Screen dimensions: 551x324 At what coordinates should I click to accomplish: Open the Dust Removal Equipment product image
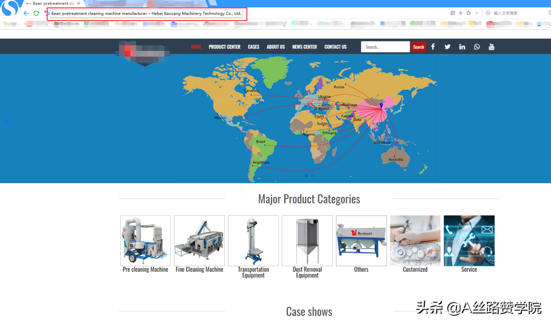[307, 241]
